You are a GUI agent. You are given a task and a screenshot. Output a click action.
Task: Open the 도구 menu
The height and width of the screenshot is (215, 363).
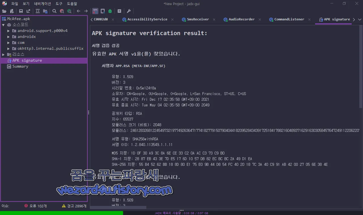tap(59, 4)
